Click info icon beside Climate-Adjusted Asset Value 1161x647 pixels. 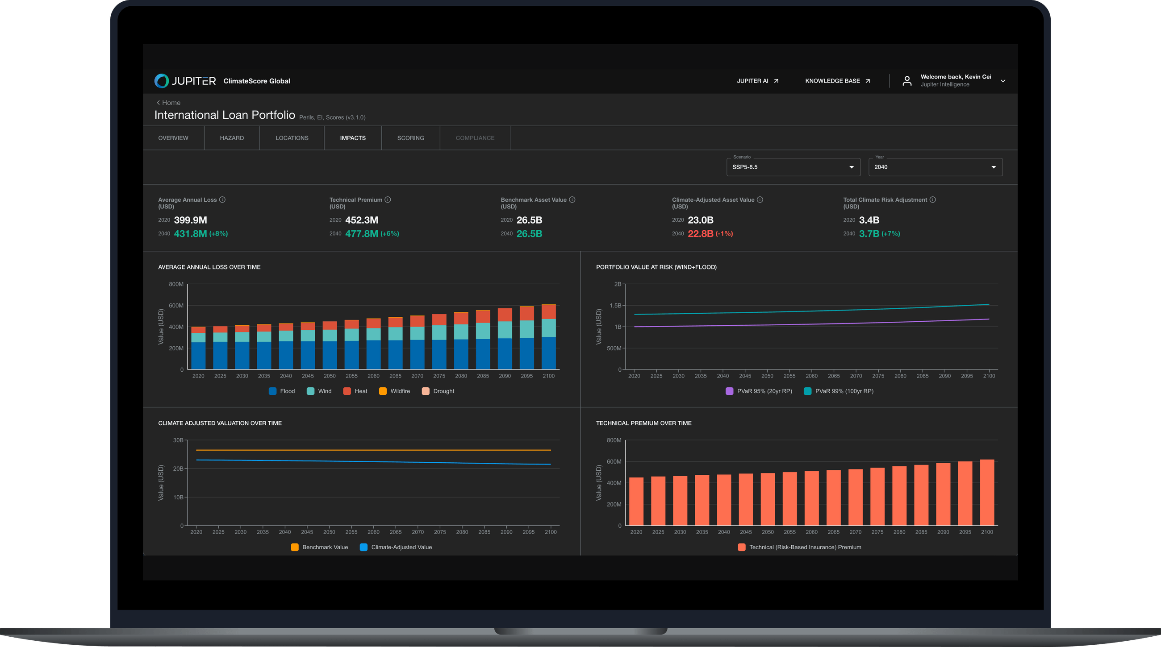pyautogui.click(x=760, y=199)
